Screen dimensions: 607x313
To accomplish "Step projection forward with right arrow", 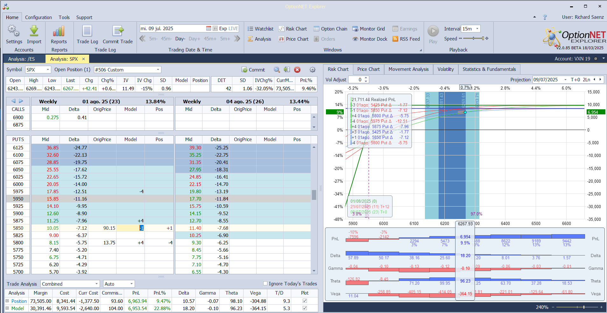I will tap(600, 79).
